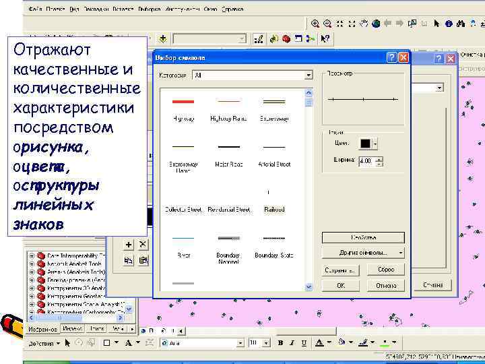Click the copy icon in back dialog

128,260
